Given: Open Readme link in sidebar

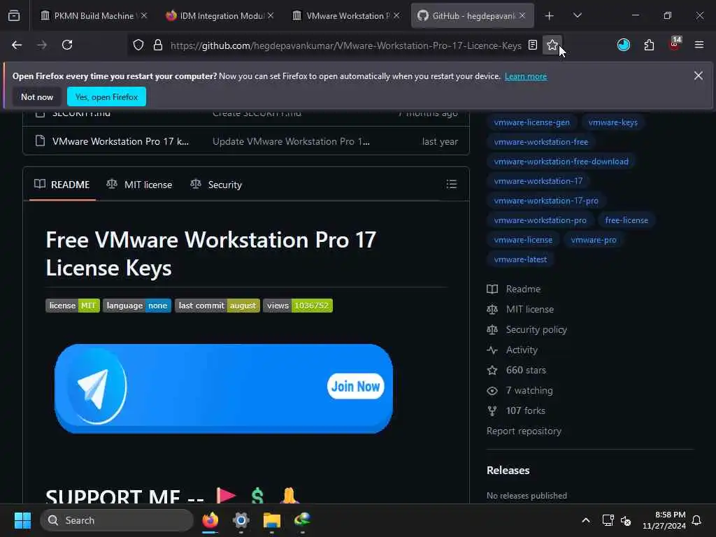Looking at the screenshot, I should tap(514, 289).
